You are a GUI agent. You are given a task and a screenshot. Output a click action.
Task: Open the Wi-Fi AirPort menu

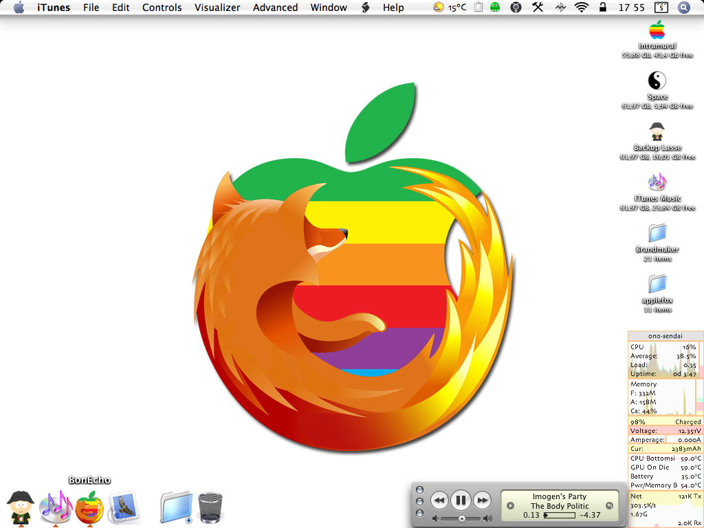(582, 7)
